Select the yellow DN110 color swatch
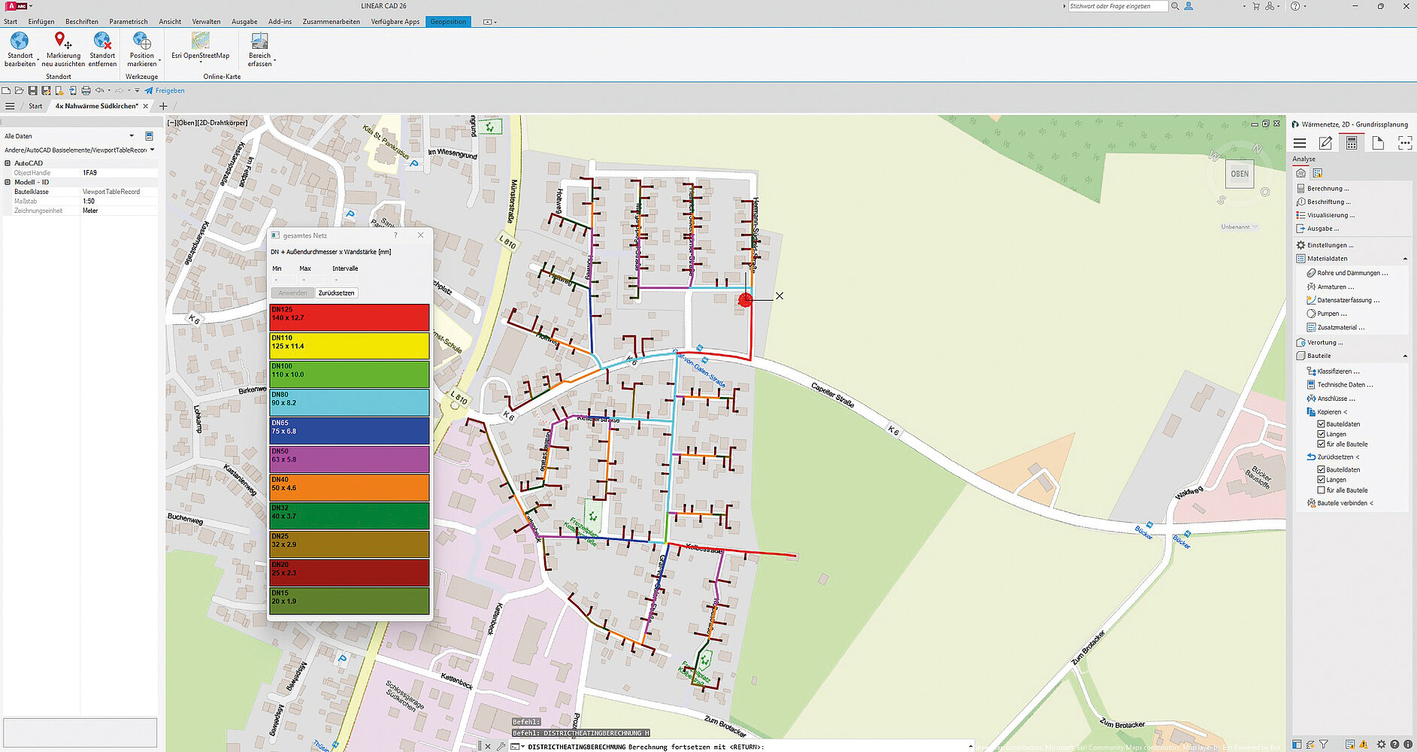The width and height of the screenshot is (1417, 752). [350, 346]
